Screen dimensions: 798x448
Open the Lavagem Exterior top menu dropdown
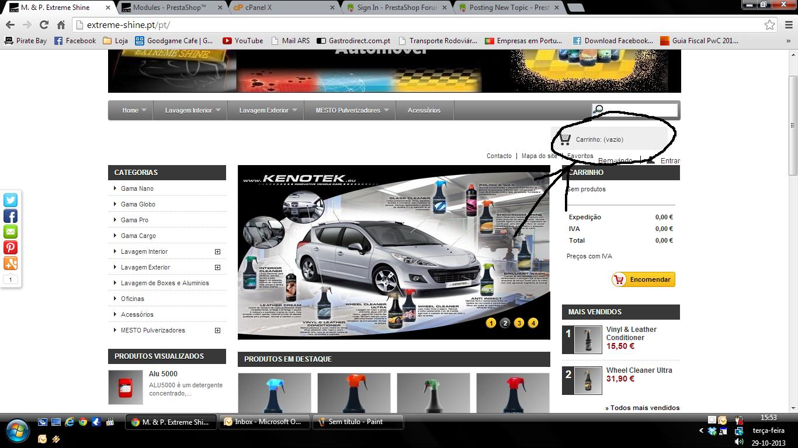pos(266,110)
